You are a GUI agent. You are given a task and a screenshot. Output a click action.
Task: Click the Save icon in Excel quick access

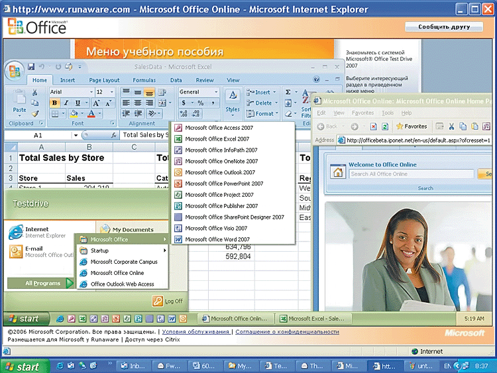click(30, 66)
